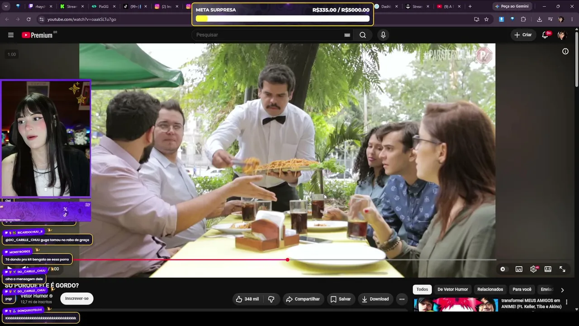Screen dimensions: 579x326
Task: Open more actions ellipsis below video
Action: (x=402, y=299)
